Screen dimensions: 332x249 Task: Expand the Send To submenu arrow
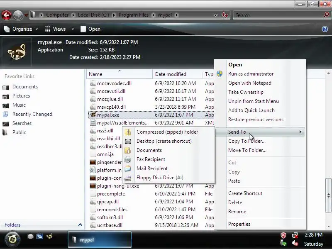pos(300,132)
